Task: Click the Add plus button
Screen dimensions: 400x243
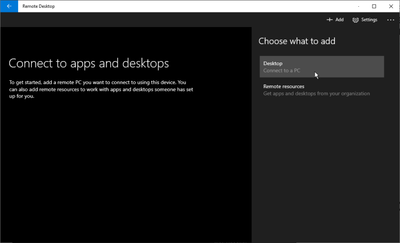Action: pos(335,20)
